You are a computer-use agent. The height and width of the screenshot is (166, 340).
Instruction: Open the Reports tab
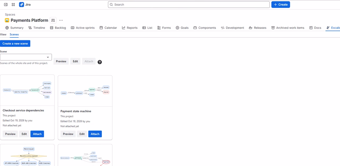tap(130, 28)
